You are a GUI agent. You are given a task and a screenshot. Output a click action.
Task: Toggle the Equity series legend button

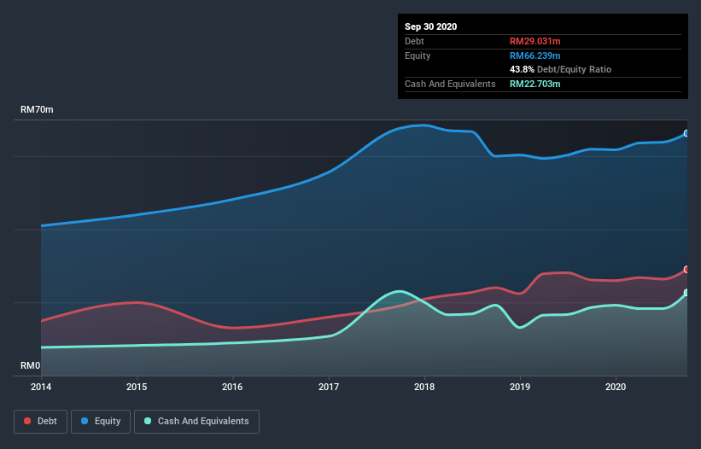coord(101,422)
